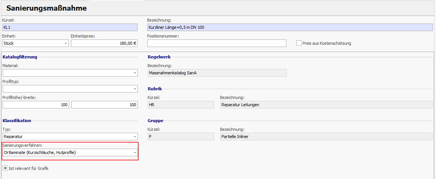Click the Katalogfilterung section header
Viewport: 436px width, 179px height.
[20, 57]
